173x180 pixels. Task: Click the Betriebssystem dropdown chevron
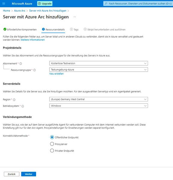coord(145,106)
